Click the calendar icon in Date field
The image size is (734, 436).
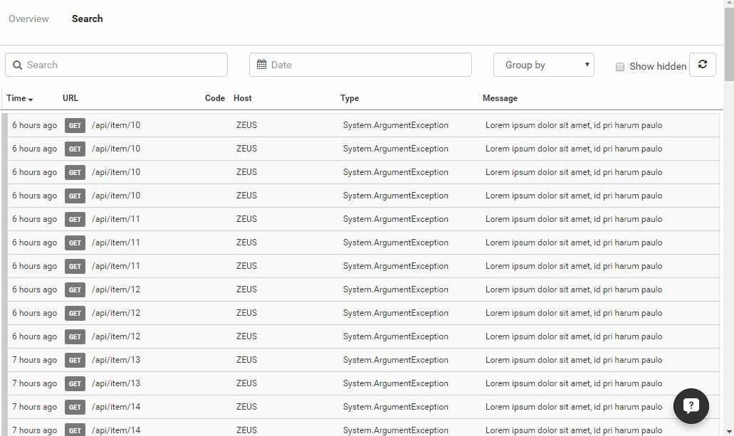click(262, 65)
